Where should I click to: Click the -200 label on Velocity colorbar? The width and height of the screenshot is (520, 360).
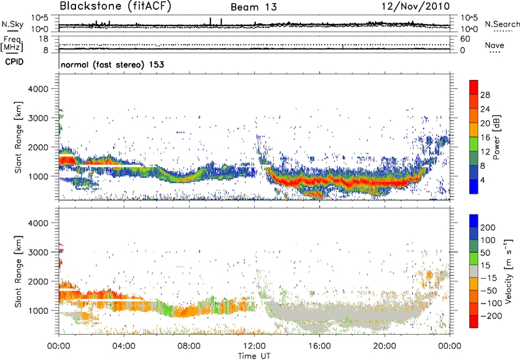point(491,316)
